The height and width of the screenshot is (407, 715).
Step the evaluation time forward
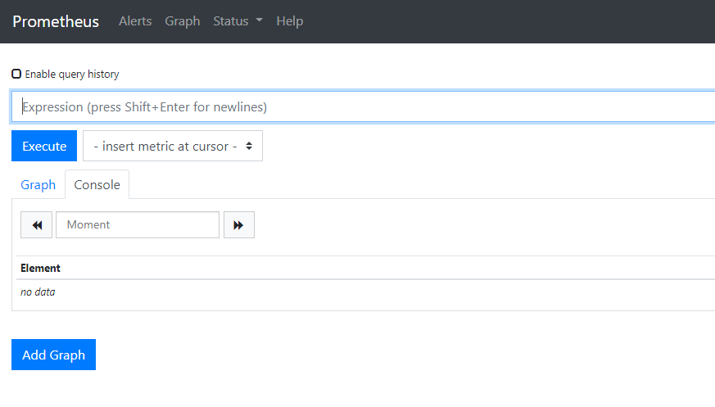pos(238,225)
